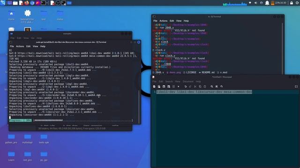This screenshot has height=168, width=300.
Task: Close the document with Mousepad's X toolbar icon
Action: point(178,86)
